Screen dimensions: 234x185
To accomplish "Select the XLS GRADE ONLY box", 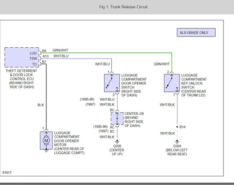I will coord(196,33).
